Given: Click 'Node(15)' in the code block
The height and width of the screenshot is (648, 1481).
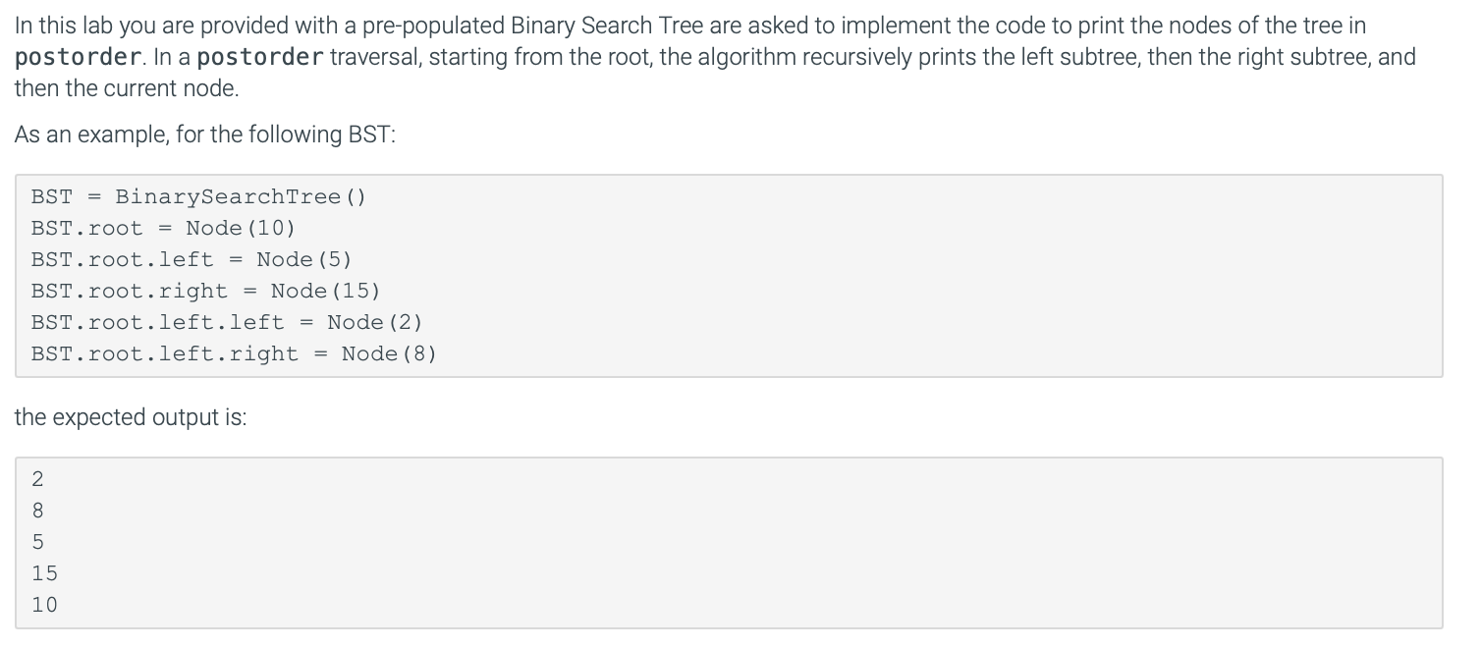Looking at the screenshot, I should (x=325, y=291).
